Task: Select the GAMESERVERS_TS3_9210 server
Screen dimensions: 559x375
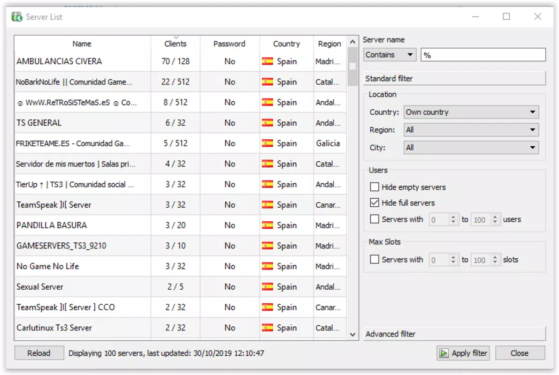Action: click(x=180, y=246)
